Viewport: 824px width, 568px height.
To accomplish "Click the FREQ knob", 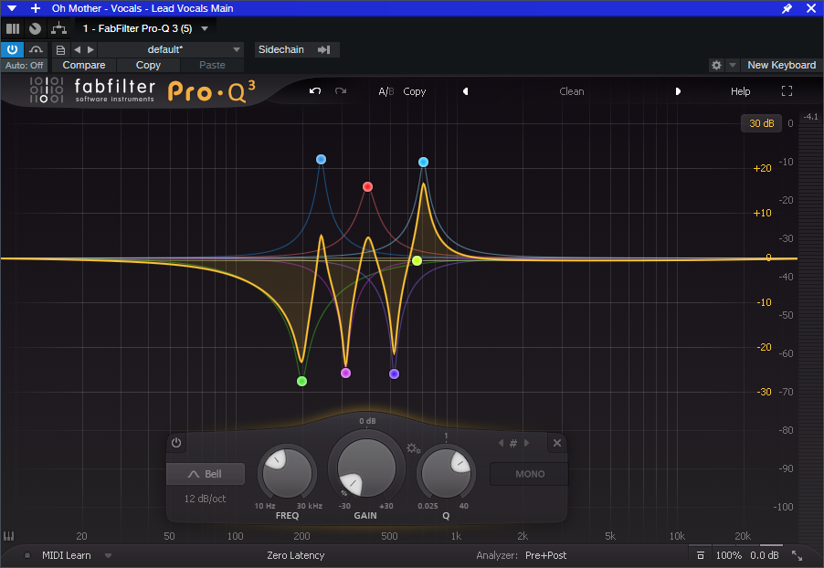I will [x=287, y=473].
